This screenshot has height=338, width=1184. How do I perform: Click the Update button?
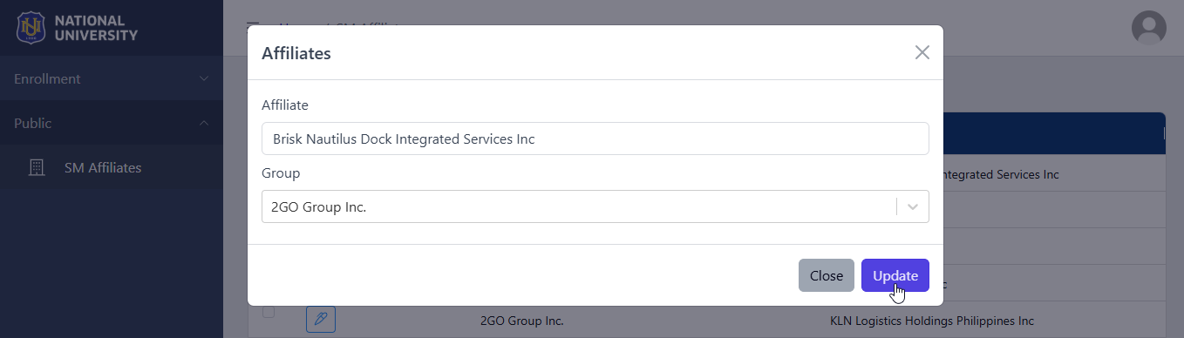tap(895, 275)
